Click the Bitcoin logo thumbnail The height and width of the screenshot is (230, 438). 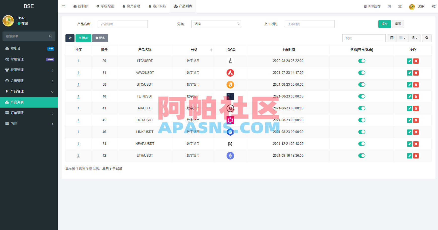pyautogui.click(x=230, y=85)
